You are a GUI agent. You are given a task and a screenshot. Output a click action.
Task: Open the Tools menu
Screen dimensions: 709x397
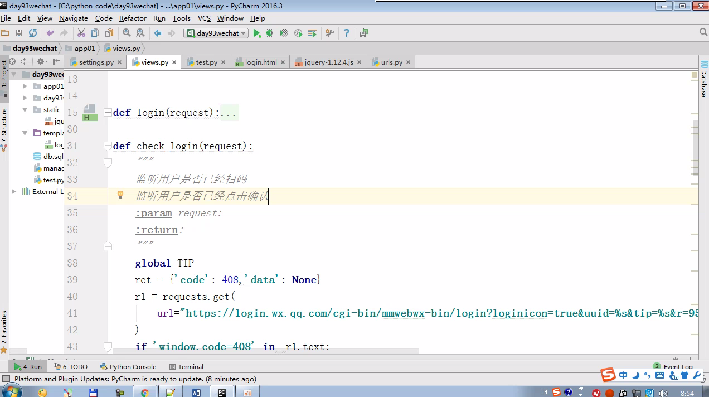point(181,18)
